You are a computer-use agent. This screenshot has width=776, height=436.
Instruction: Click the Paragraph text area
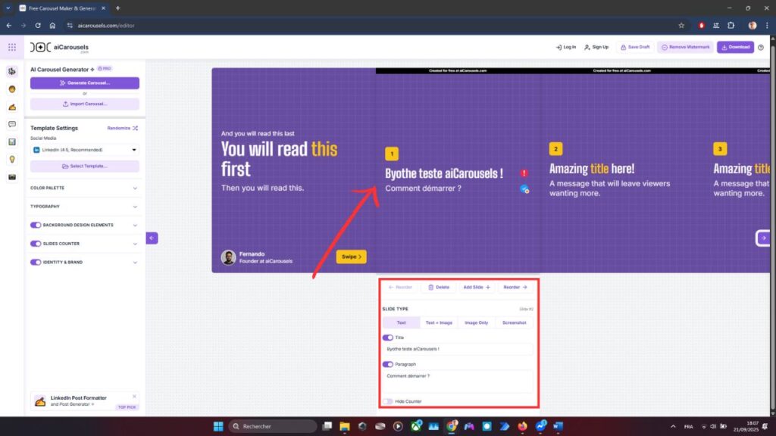point(458,381)
